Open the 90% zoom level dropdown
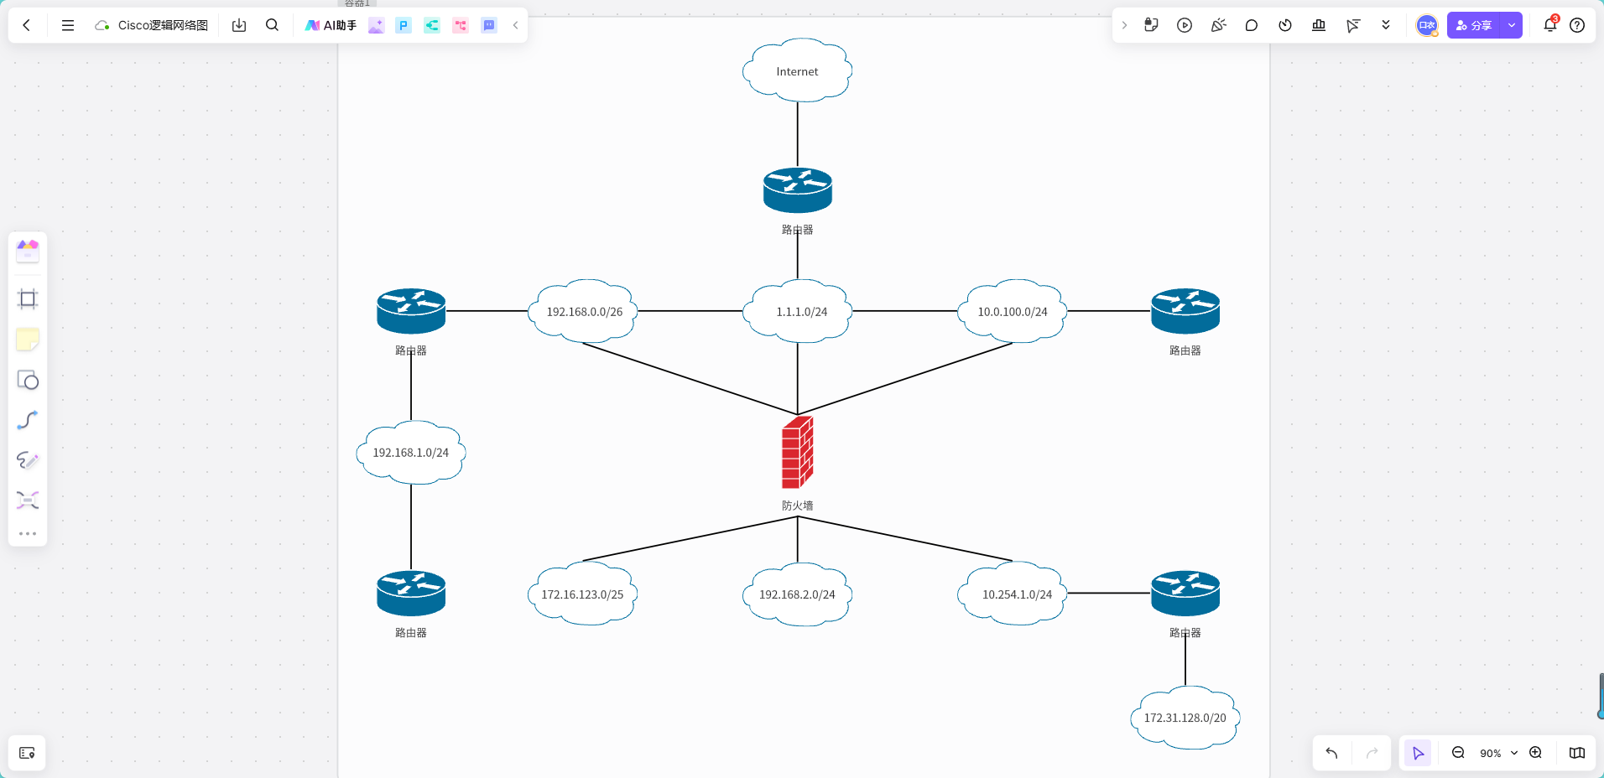Image resolution: width=1604 pixels, height=778 pixels. coord(1498,753)
